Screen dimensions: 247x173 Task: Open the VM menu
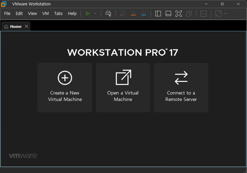click(x=45, y=14)
